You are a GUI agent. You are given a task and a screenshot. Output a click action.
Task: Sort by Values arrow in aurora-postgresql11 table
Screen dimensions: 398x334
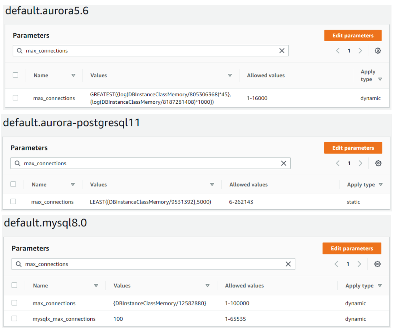[212, 185]
